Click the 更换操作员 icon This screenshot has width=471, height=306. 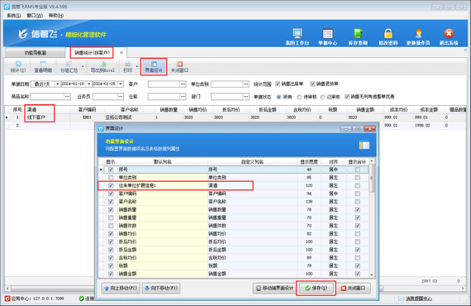coord(418,36)
